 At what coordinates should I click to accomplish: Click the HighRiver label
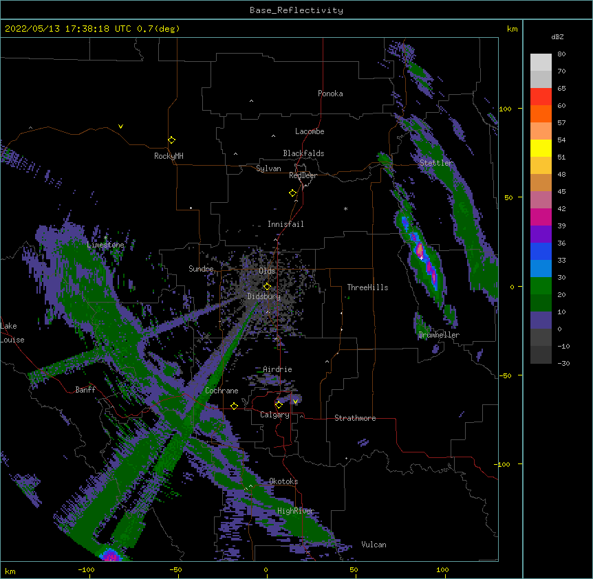coord(296,511)
